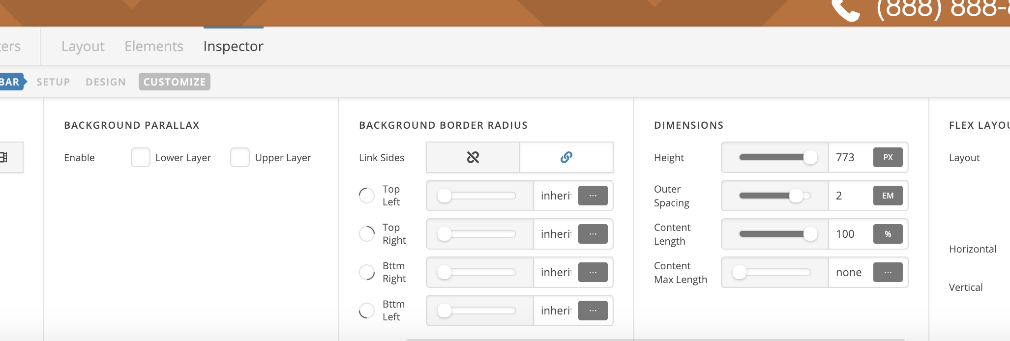The width and height of the screenshot is (1010, 341).
Task: Click the Bttm Right corner radius icon
Action: tap(367, 272)
